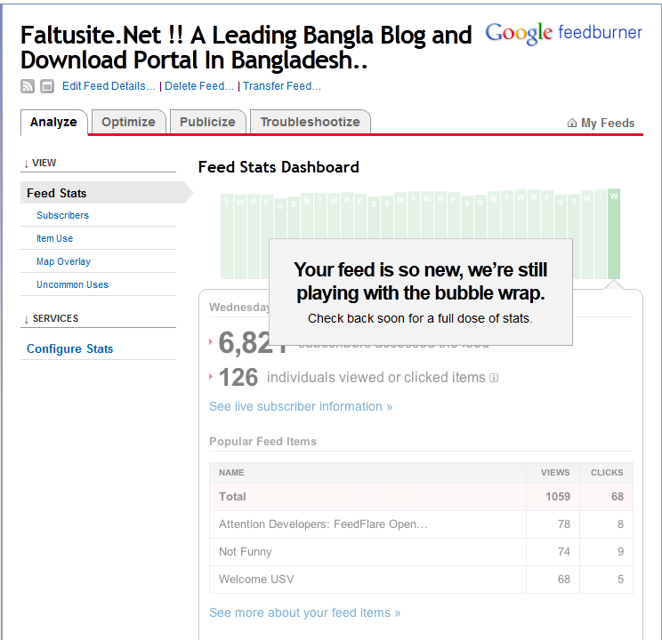Click the info icon after 'clicked items'

(494, 378)
